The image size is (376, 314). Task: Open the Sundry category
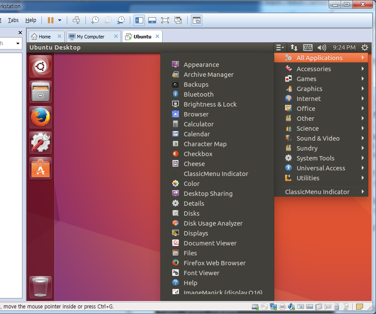[x=321, y=148]
